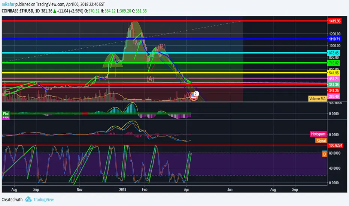Open the TradingView link in footer
This screenshot has width=349, height=206.
43,200
